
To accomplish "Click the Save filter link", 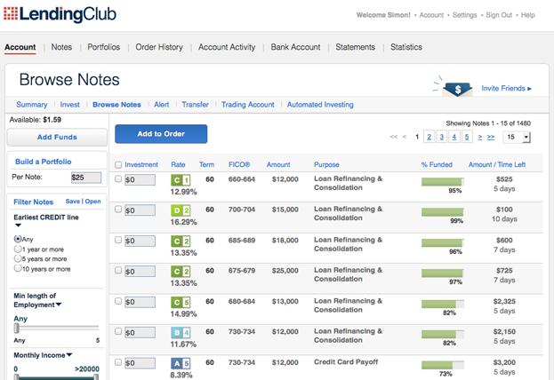I will [x=72, y=202].
